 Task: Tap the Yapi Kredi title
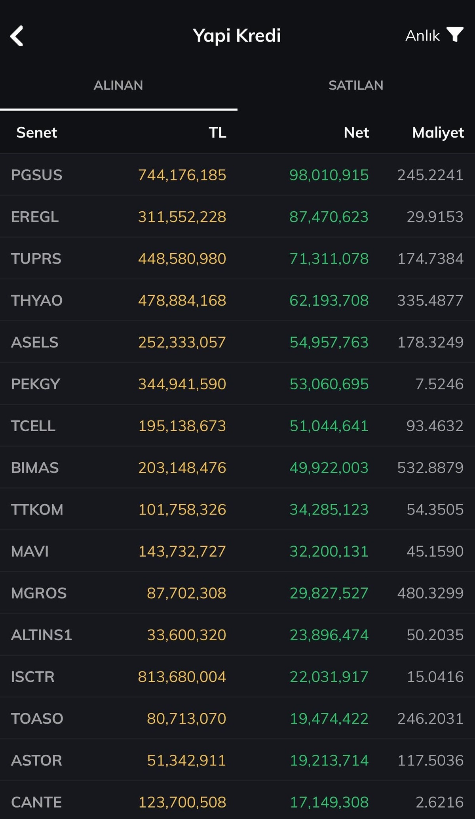tap(237, 36)
